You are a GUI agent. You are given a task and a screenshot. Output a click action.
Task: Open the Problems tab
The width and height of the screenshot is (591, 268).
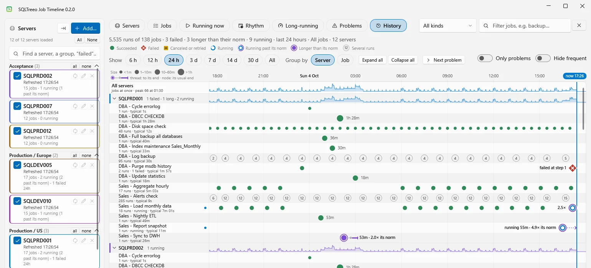point(347,26)
